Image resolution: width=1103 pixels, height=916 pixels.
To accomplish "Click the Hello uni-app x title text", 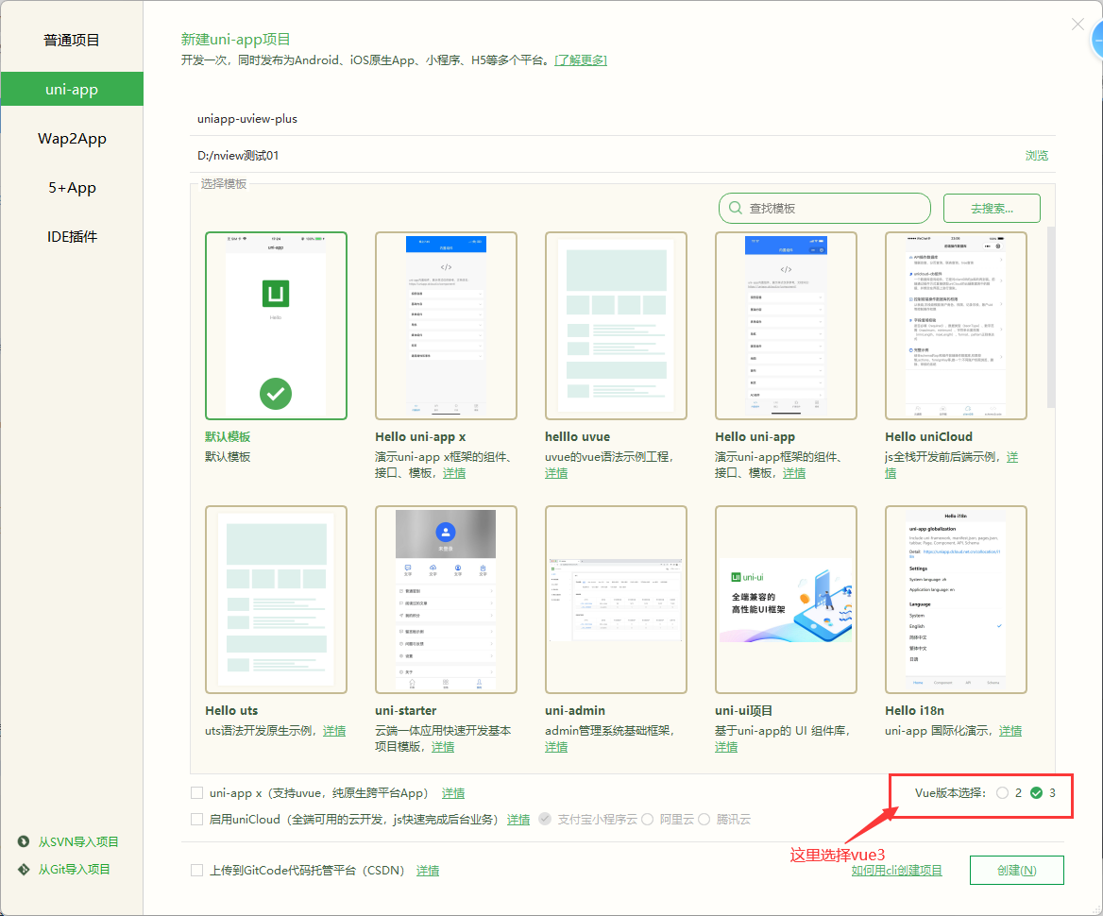I will [x=420, y=436].
